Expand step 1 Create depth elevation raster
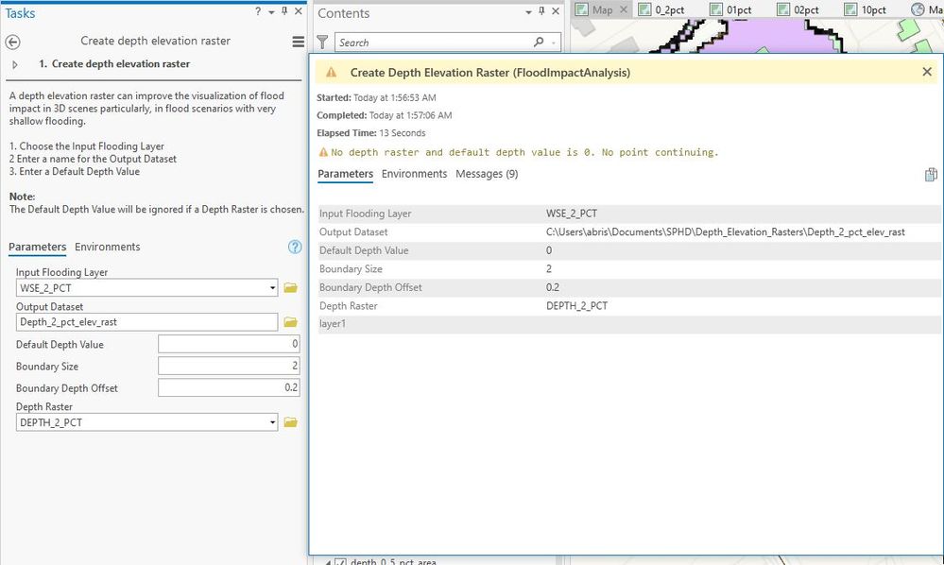 (15, 64)
